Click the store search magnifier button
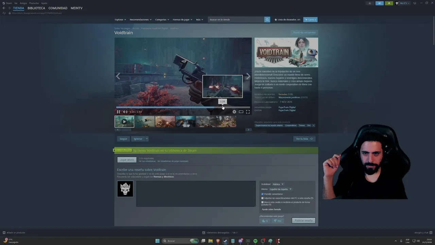This screenshot has width=435, height=245. click(267, 19)
